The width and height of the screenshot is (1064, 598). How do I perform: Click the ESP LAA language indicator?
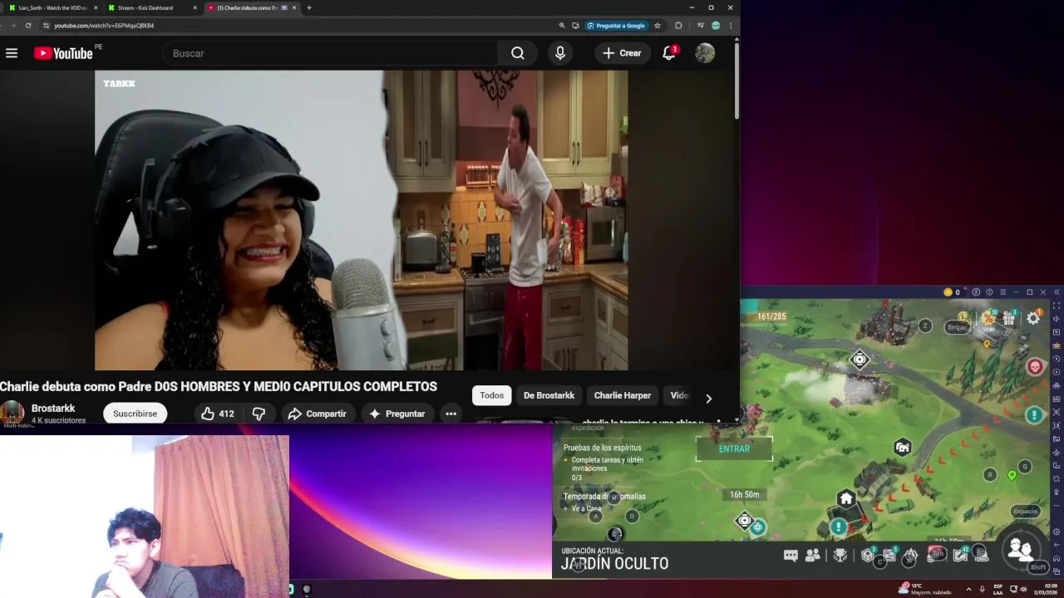click(x=998, y=589)
